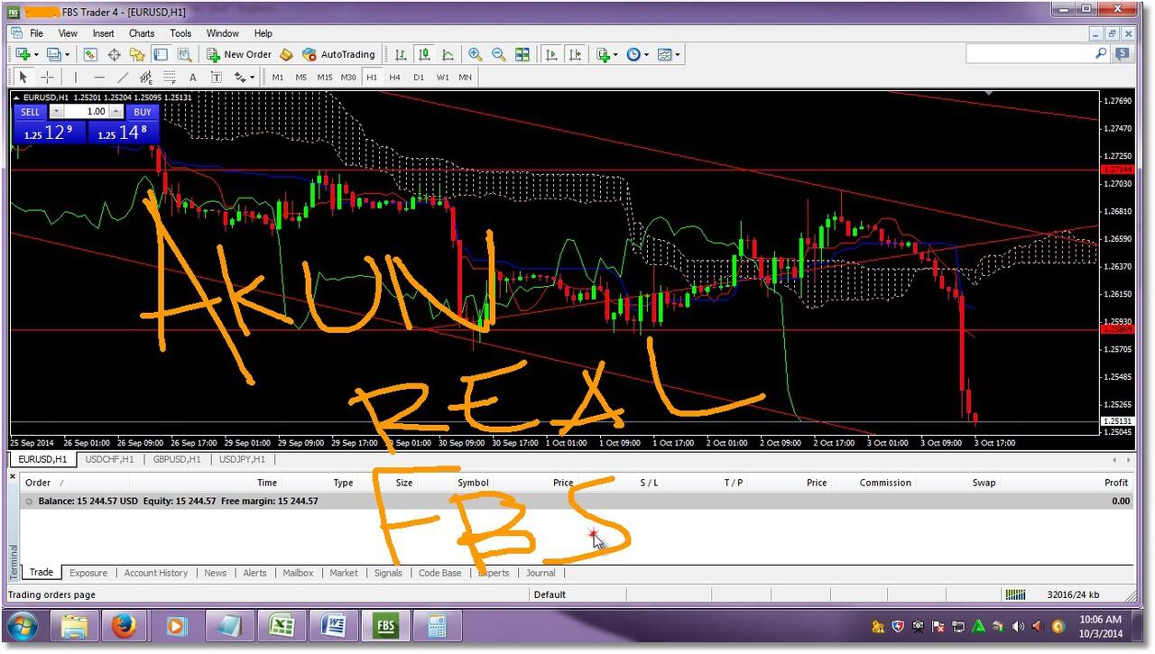Viewport: 1155px width, 654px height.
Task: Open Firefox from the Windows taskbar
Action: pos(125,625)
